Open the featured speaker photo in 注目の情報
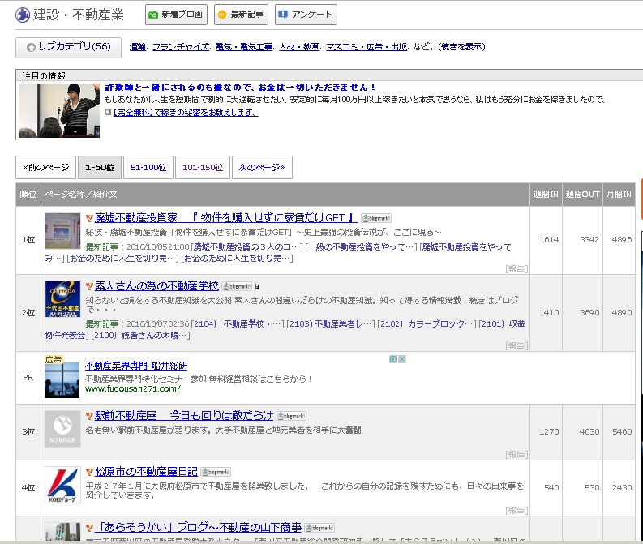This screenshot has width=643, height=544. click(59, 110)
